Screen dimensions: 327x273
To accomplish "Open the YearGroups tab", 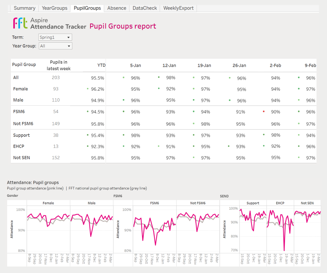I will [55, 8].
